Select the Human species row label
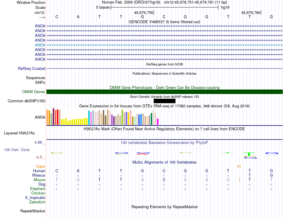Viewport: 283px width, 218px height. (39, 171)
